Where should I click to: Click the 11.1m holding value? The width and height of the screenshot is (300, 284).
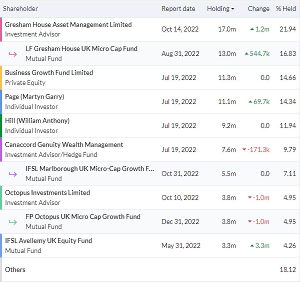point(227,102)
